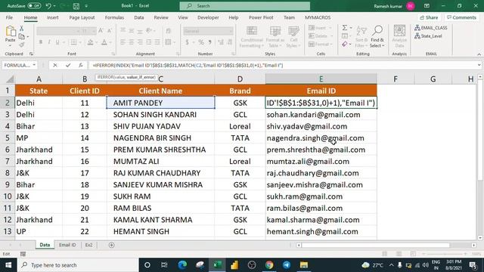This screenshot has width=484, height=272.
Task: Click the Accounting currency format icon
Action: point(187,42)
